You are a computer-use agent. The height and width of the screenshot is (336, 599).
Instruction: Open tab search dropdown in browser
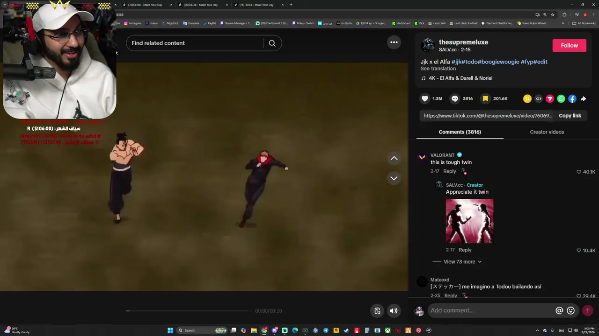[5, 5]
